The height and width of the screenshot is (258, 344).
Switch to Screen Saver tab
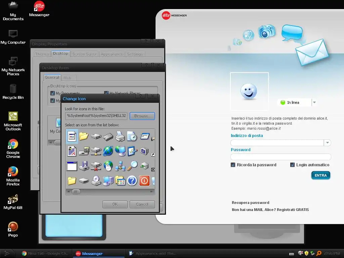[84, 54]
